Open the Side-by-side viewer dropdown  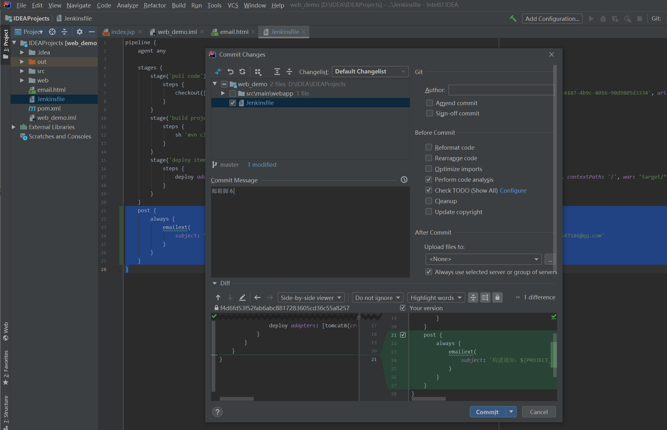tap(311, 297)
